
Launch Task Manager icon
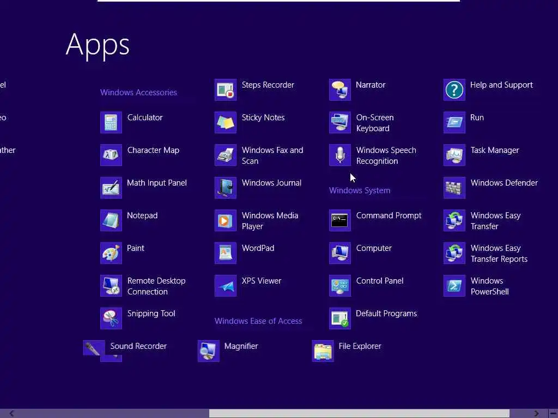(x=454, y=155)
